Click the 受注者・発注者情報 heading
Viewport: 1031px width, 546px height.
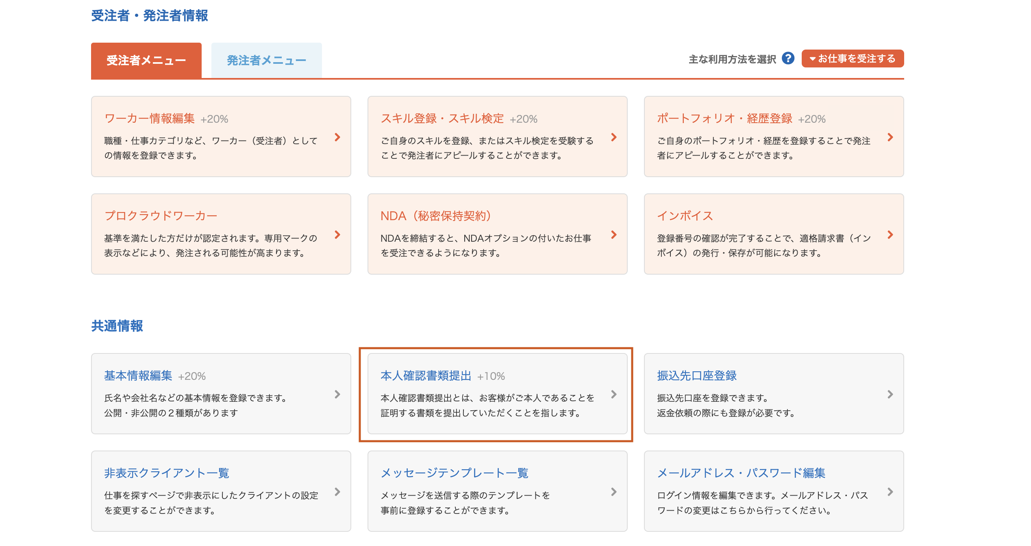coord(150,16)
